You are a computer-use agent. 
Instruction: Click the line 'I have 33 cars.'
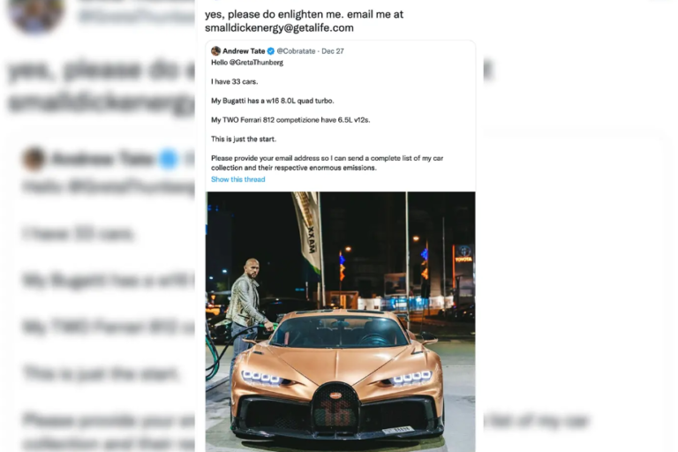234,81
